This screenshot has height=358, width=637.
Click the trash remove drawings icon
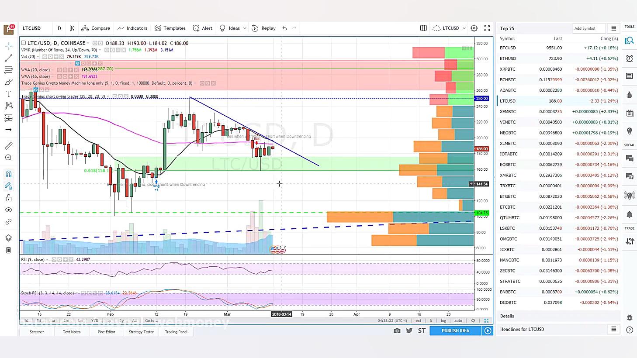click(x=8, y=250)
